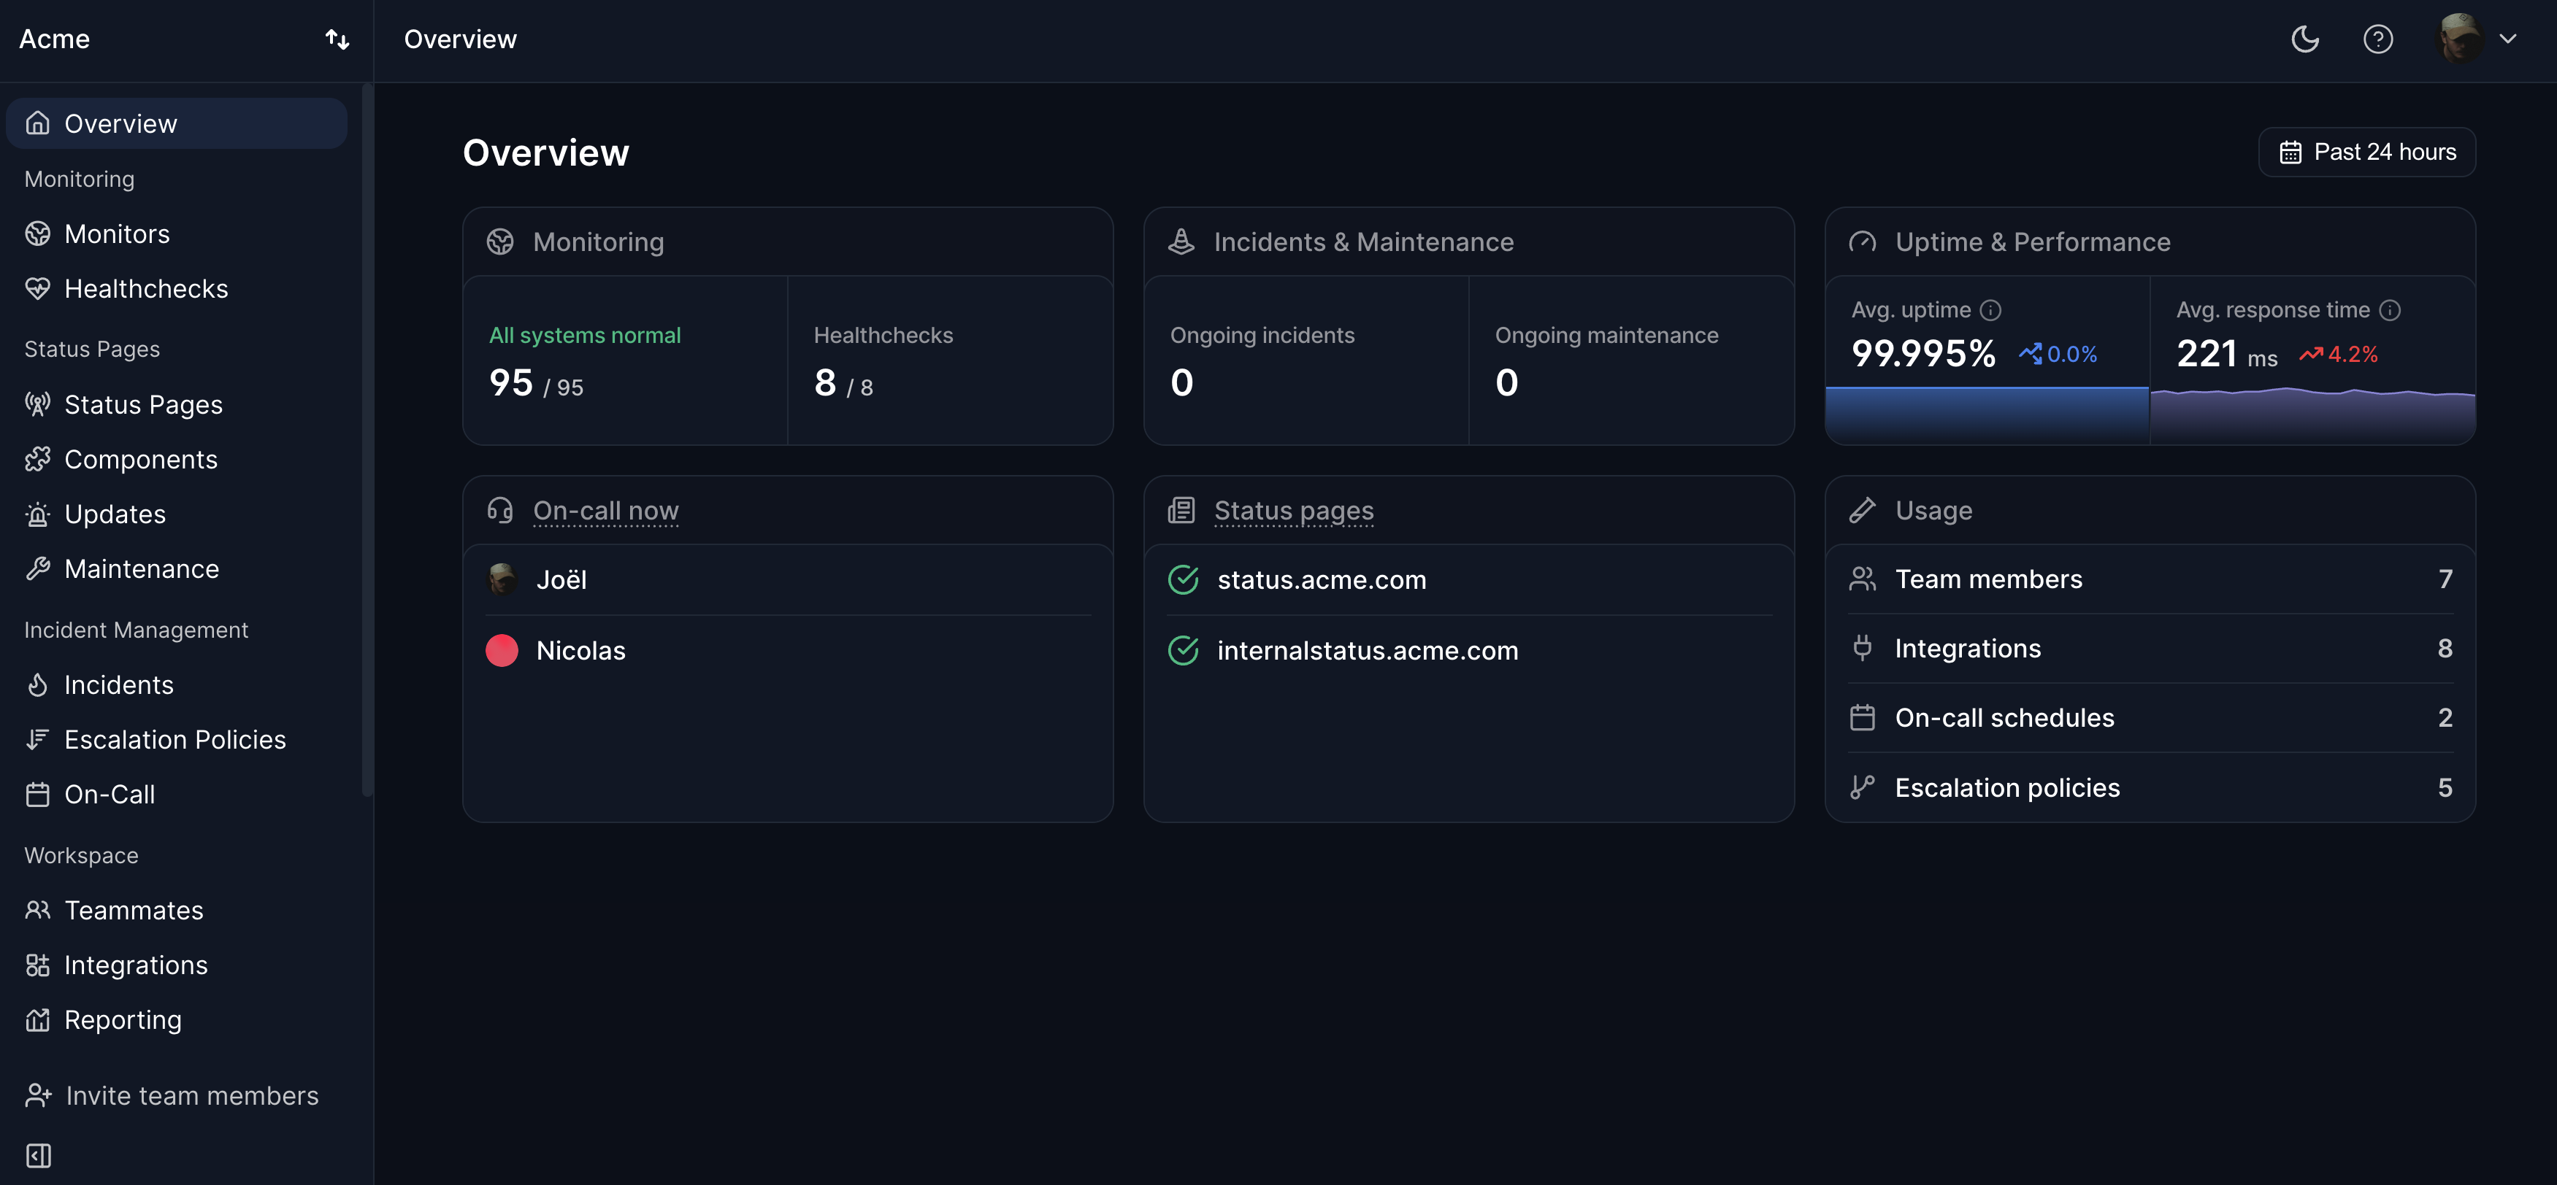2557x1185 pixels.
Task: Open the On-call schedules usage row
Action: [x=2150, y=718]
